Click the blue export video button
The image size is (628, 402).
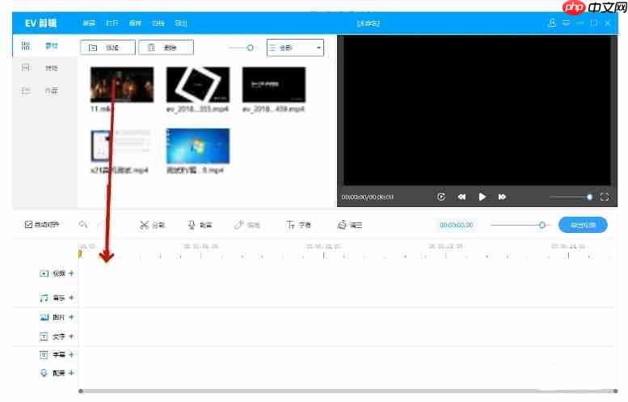[x=583, y=225]
